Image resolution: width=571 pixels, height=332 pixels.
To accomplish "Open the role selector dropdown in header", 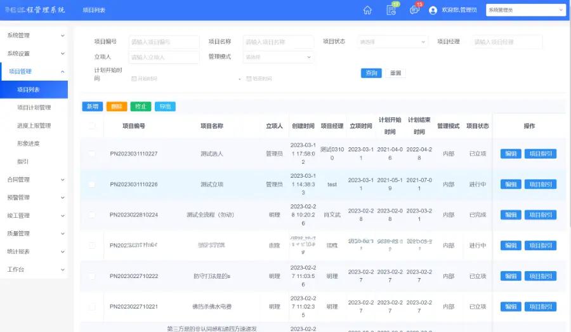I will click(525, 10).
